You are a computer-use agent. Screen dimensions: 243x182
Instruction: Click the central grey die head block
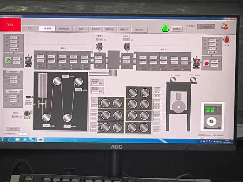point(114,60)
